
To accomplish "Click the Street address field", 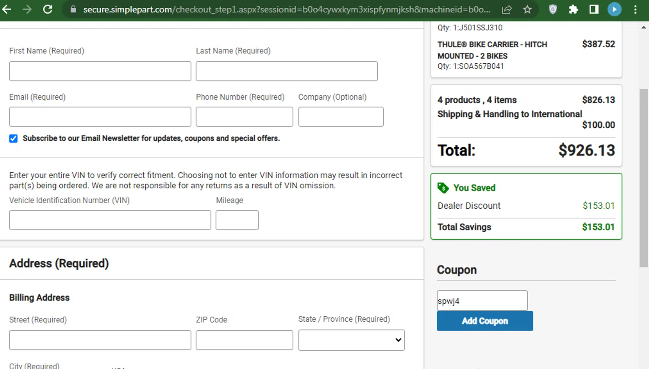I will (100, 340).
